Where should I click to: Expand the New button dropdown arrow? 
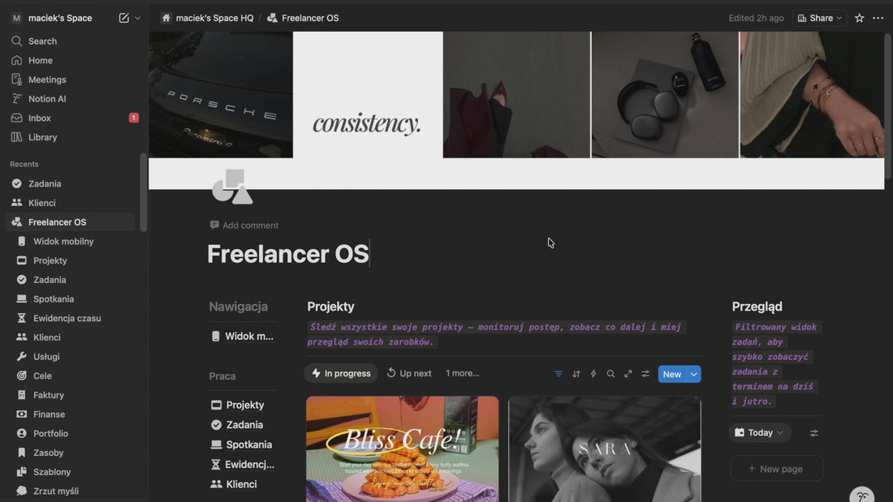[693, 375]
